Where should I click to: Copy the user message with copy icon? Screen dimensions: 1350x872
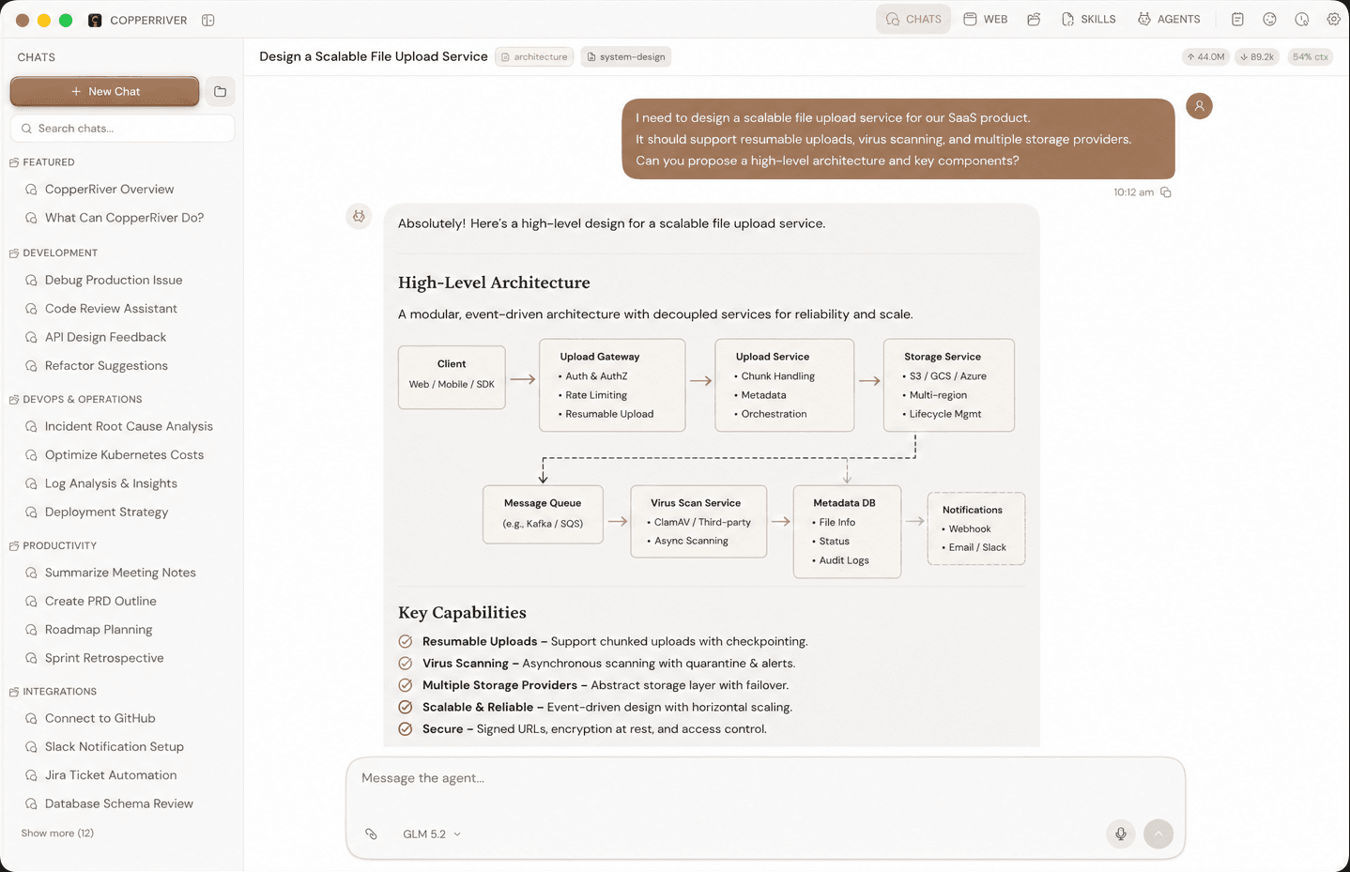[1166, 192]
